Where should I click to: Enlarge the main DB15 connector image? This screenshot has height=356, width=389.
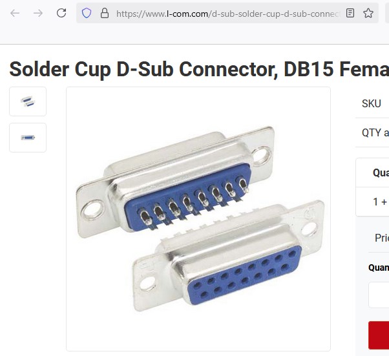click(x=198, y=218)
